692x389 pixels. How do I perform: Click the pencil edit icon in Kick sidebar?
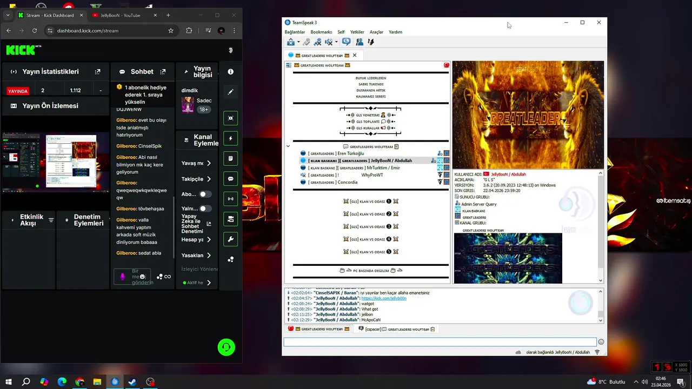point(231,92)
